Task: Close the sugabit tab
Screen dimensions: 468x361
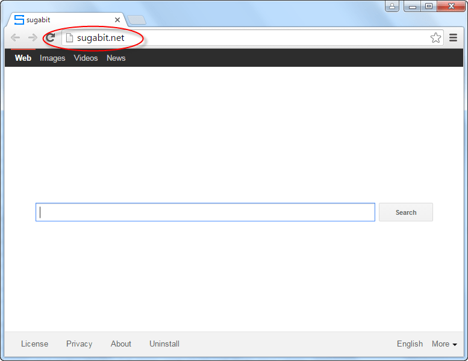Action: coord(117,20)
